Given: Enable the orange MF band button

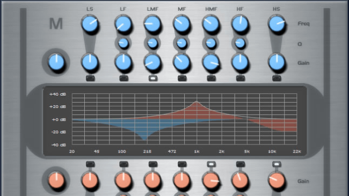Looking at the screenshot, I should pyautogui.click(x=182, y=164).
